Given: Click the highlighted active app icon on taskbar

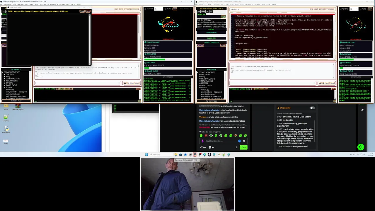Looking at the screenshot, I should [195, 154].
